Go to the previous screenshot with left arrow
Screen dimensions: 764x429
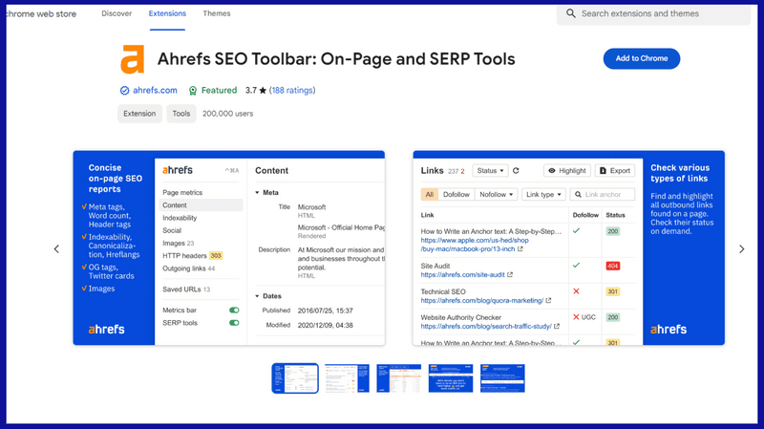tap(56, 249)
